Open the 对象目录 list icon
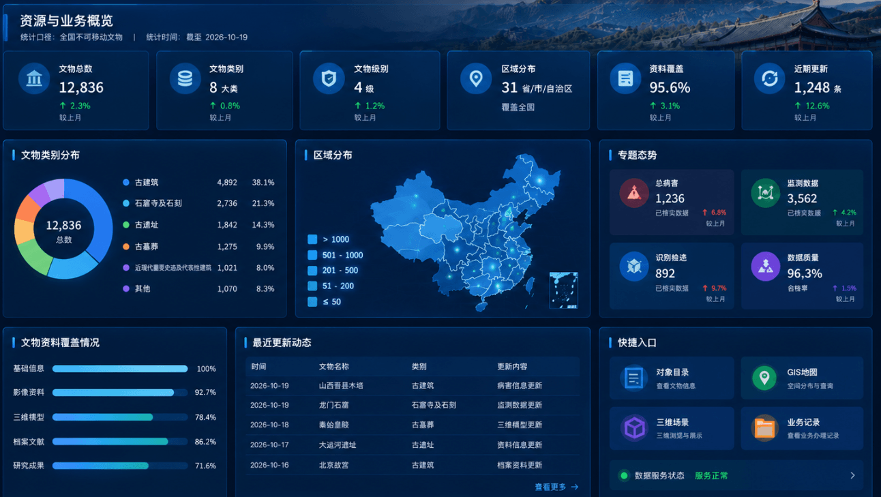The image size is (881, 497). pos(634,378)
